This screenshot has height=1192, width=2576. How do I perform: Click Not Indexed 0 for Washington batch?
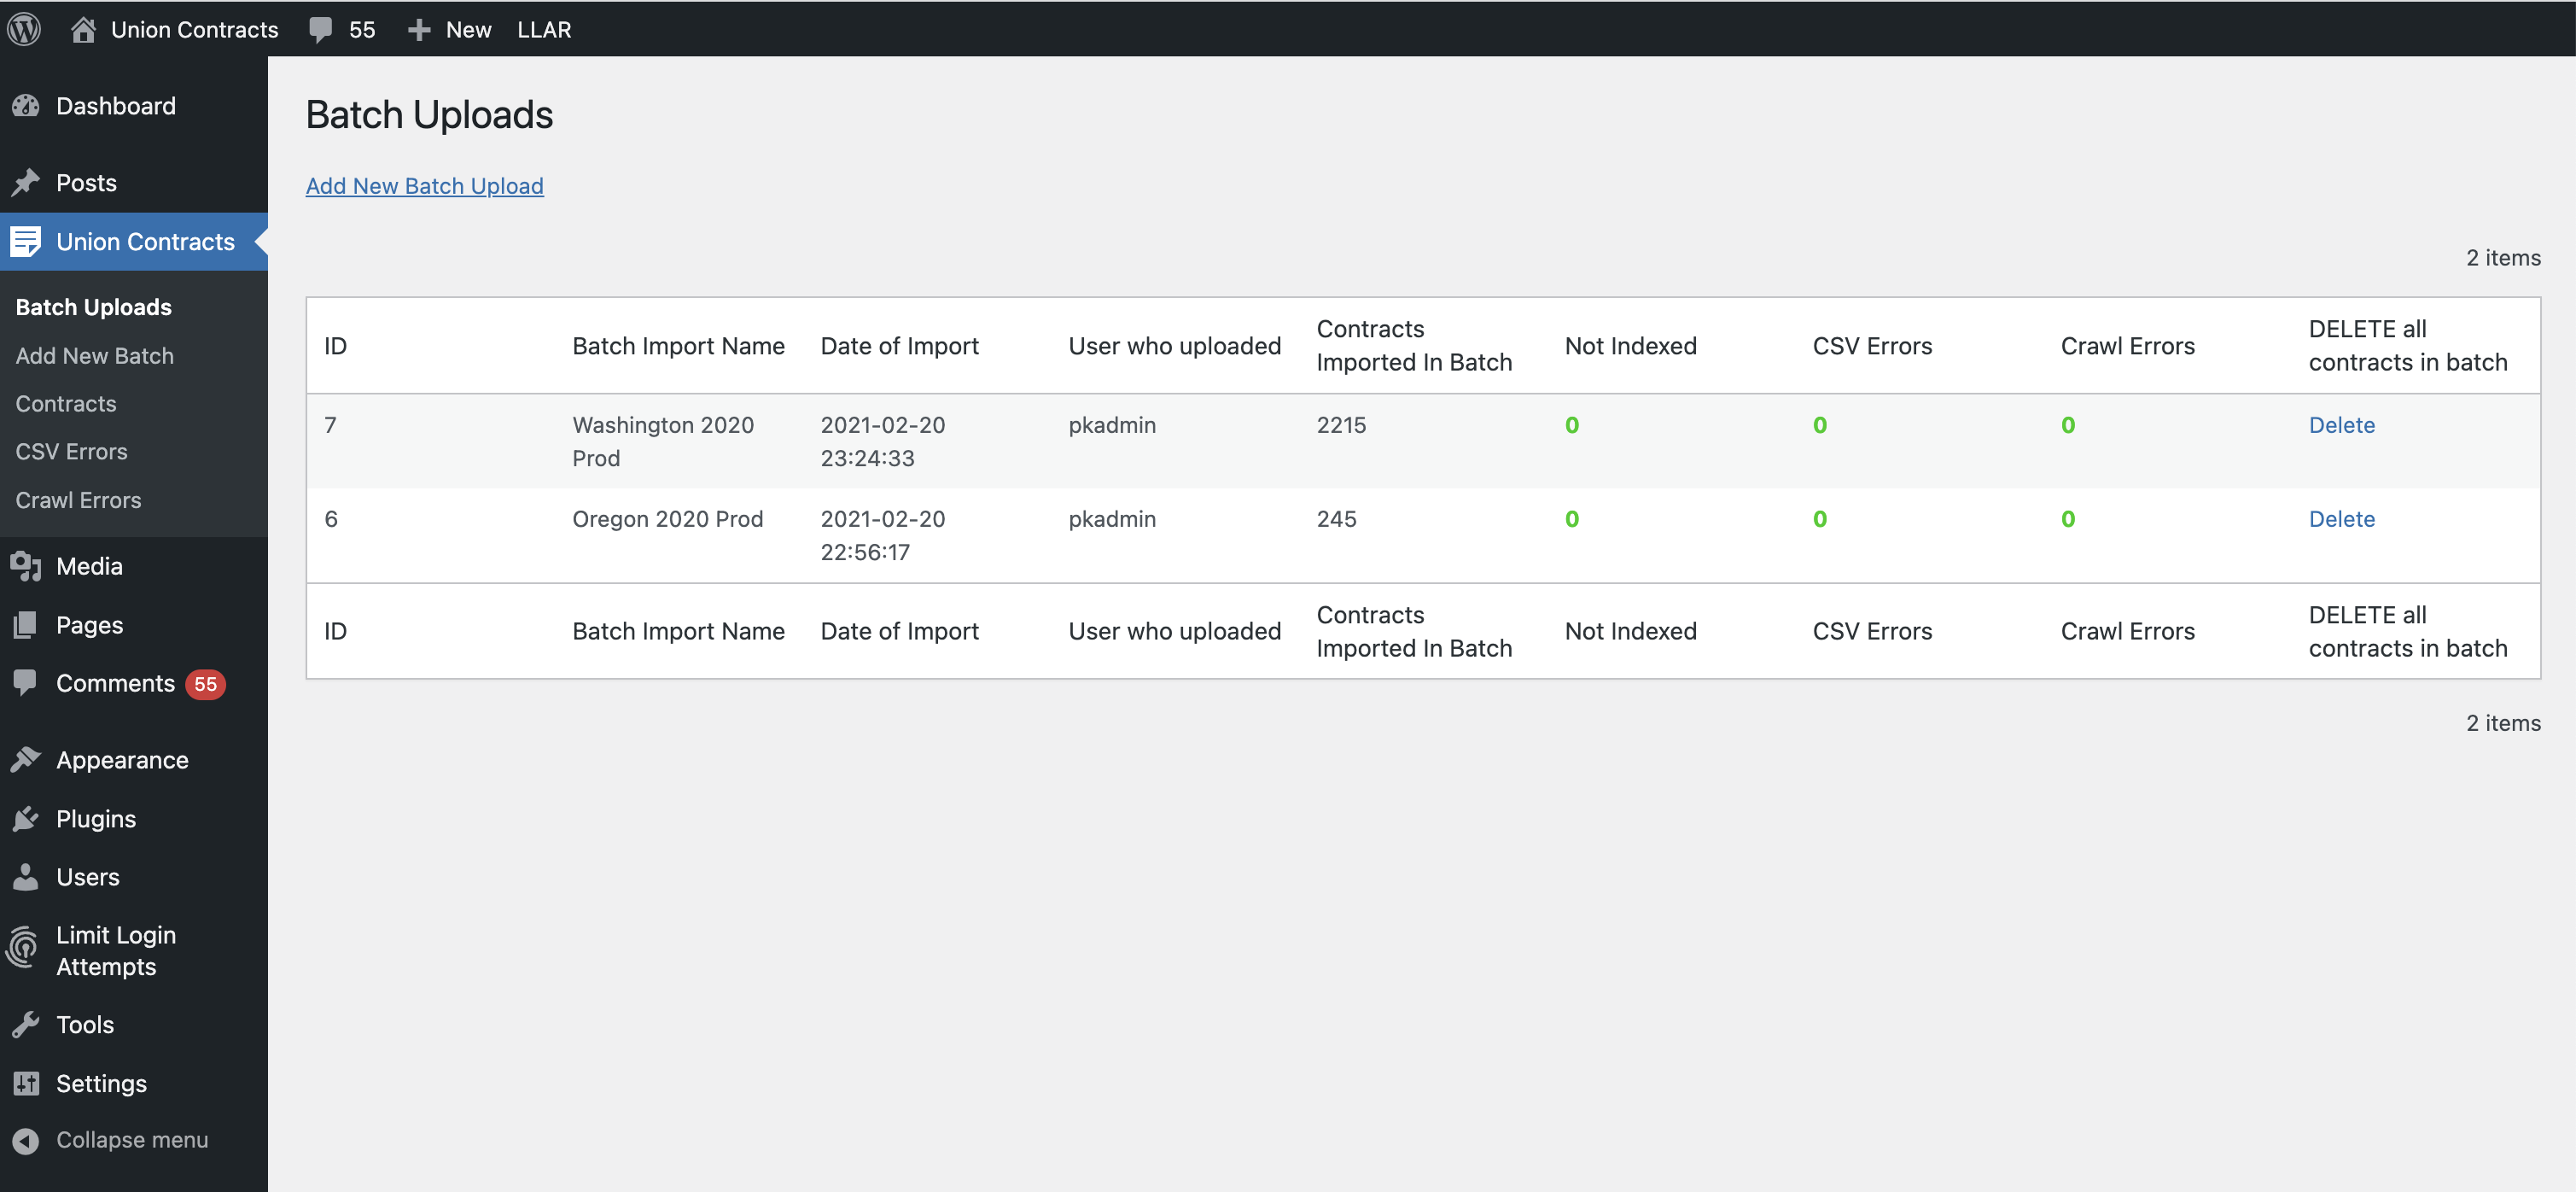coord(1572,425)
